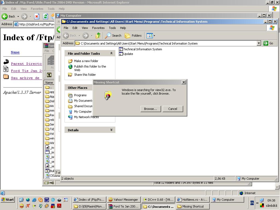Cancel the Missing Shortcut dialog
This screenshot has height=210, width=280.
[x=173, y=109]
